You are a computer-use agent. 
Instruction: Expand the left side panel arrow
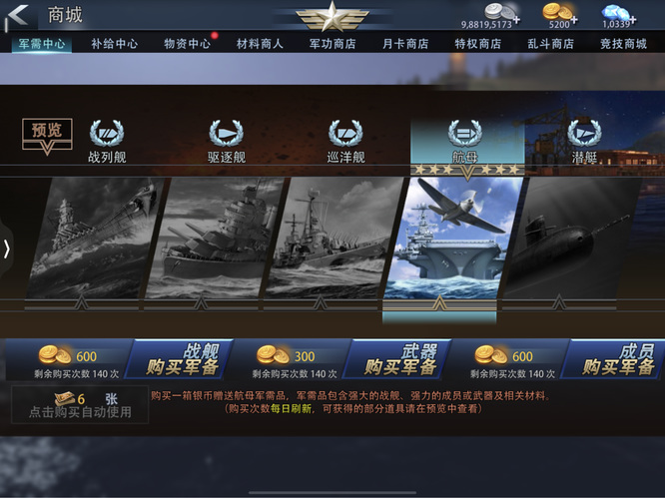pos(6,249)
